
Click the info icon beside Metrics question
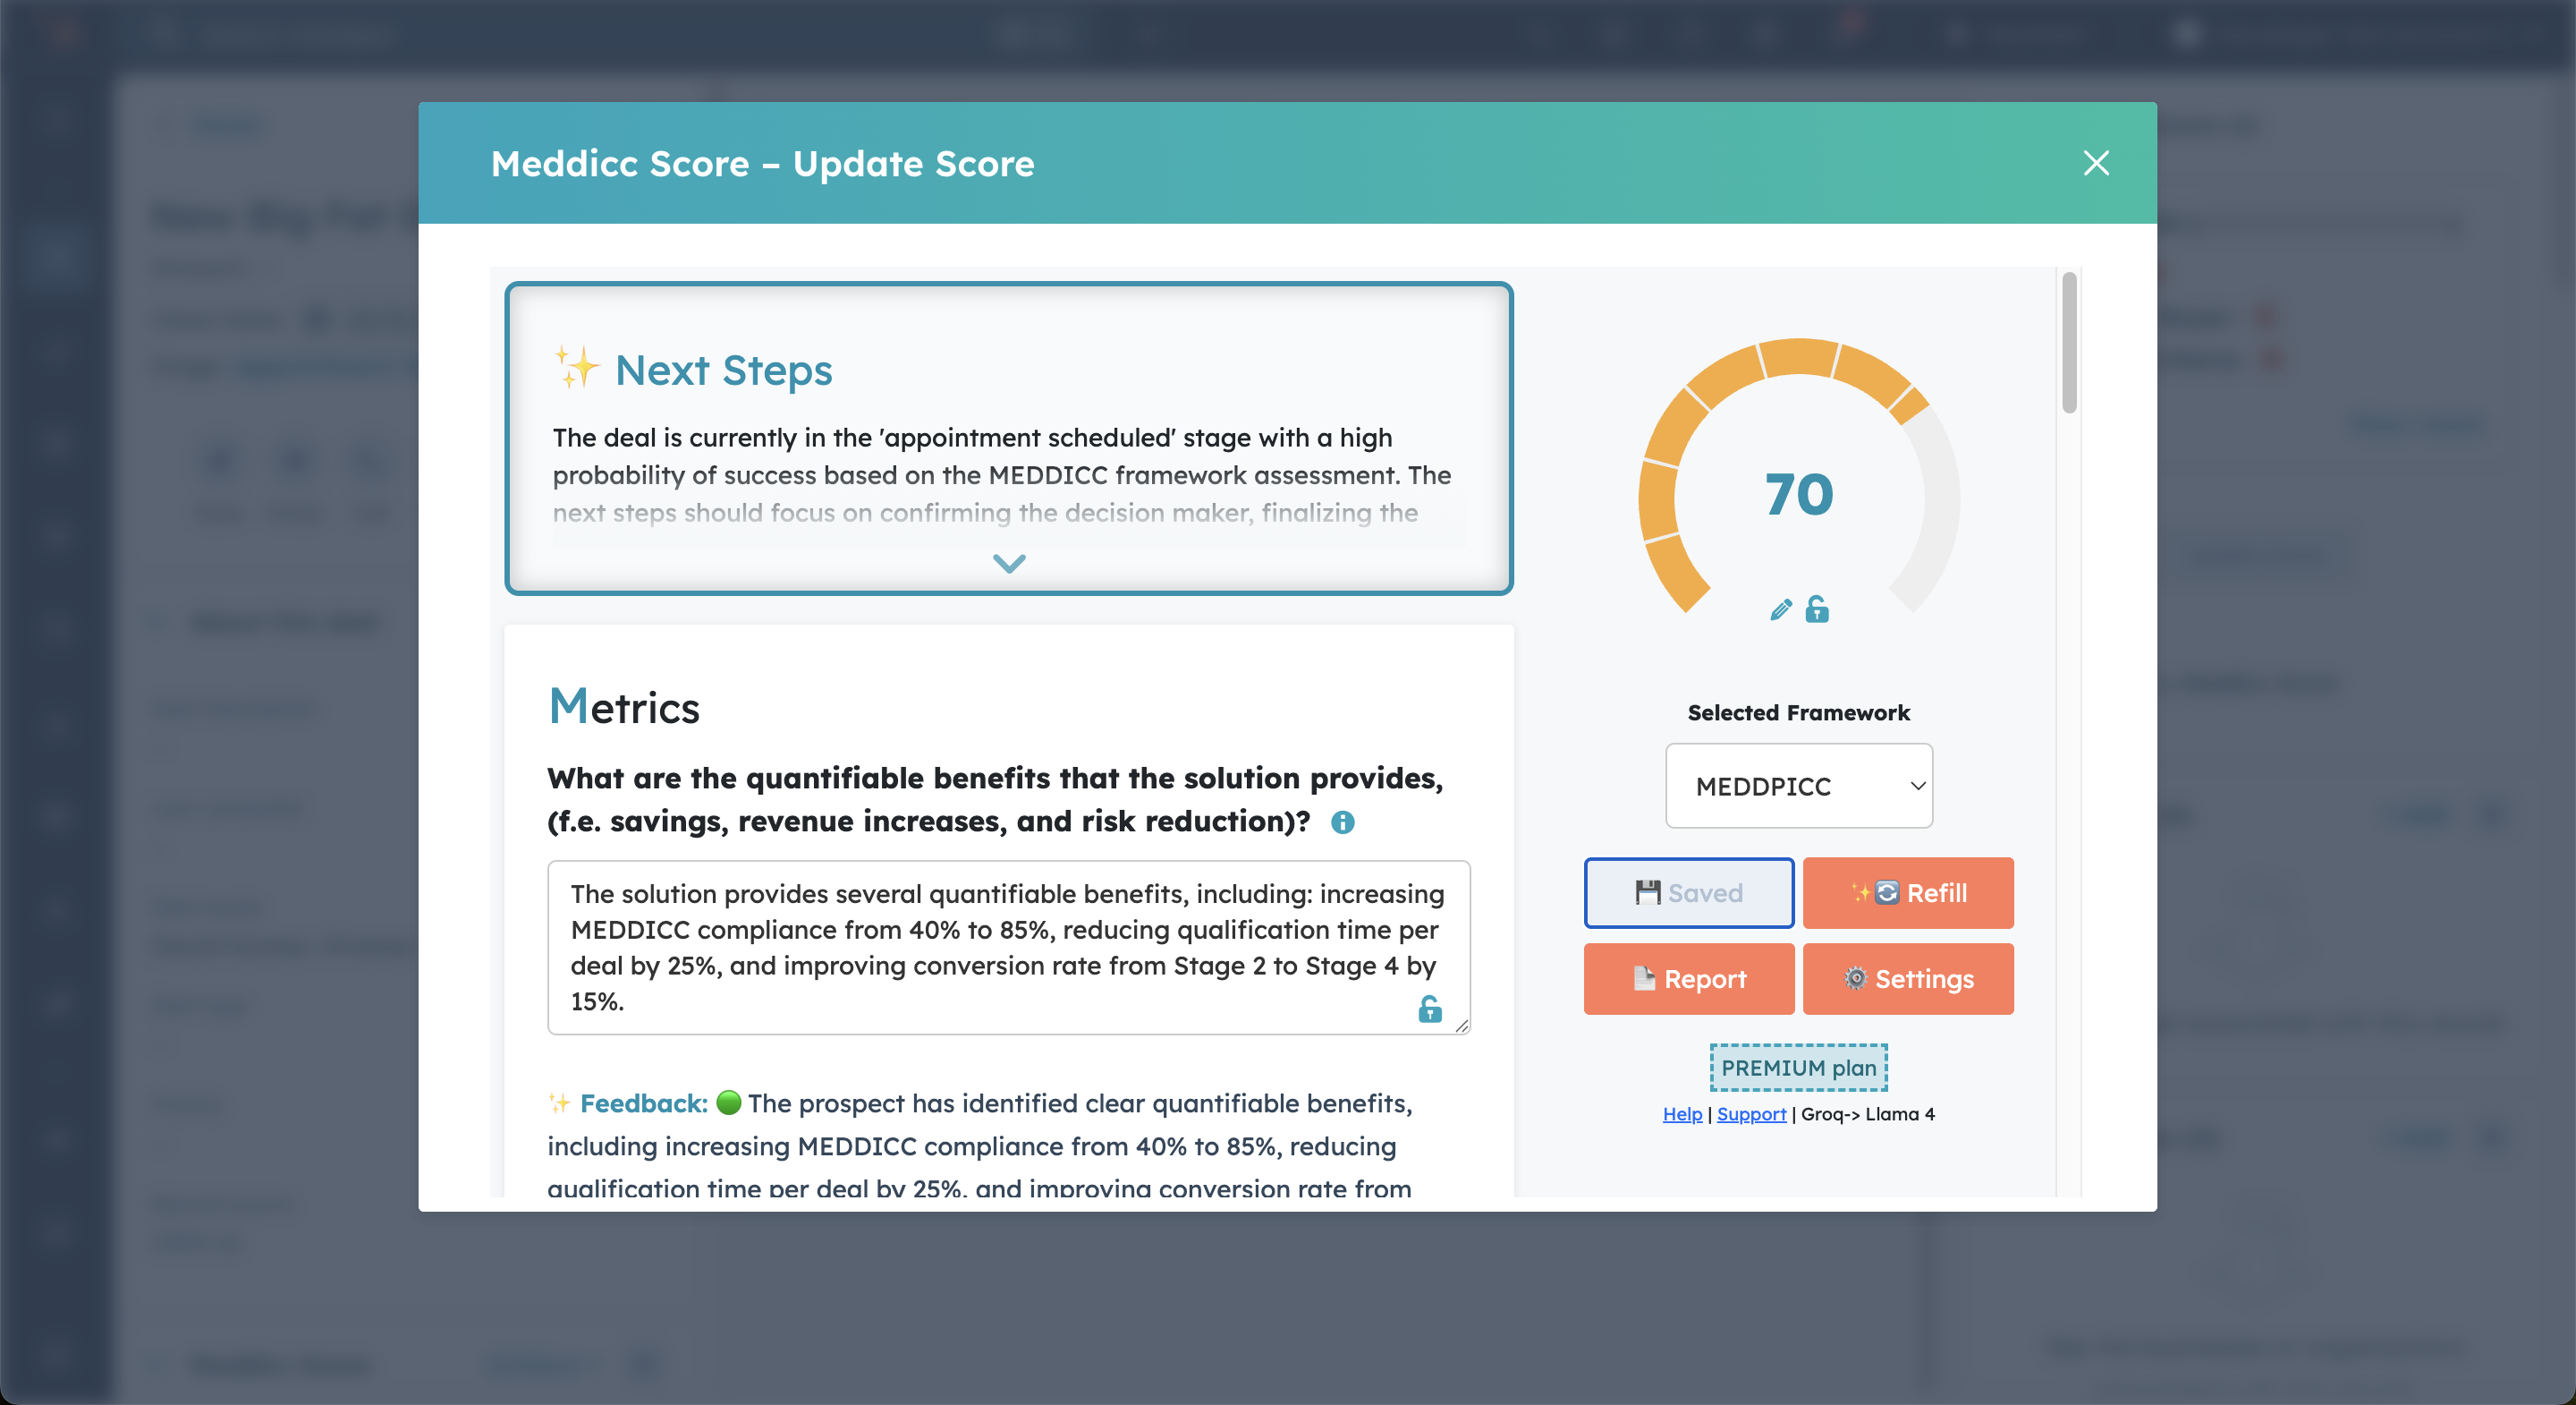[1342, 822]
